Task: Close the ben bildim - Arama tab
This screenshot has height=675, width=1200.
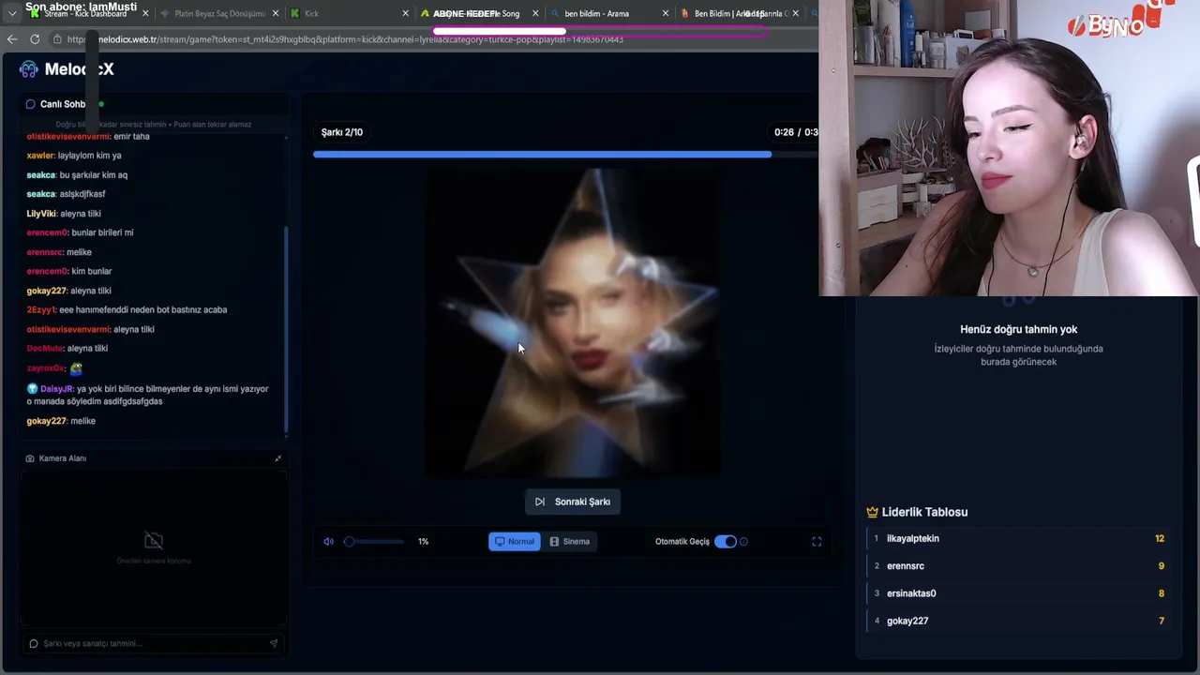Action: 666,13
